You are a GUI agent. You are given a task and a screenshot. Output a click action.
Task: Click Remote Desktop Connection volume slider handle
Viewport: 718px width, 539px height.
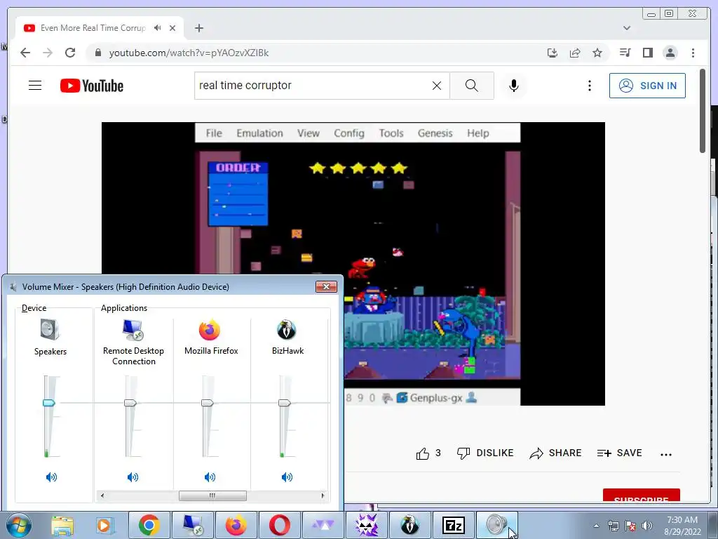130,402
